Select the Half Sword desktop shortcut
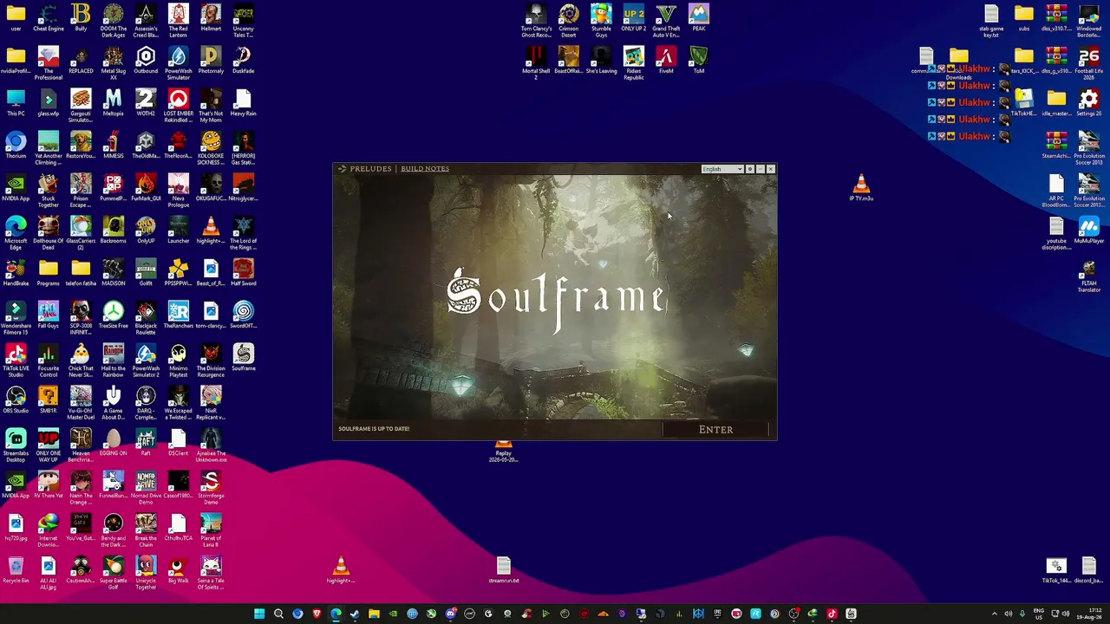Image resolution: width=1110 pixels, height=624 pixels. click(244, 273)
